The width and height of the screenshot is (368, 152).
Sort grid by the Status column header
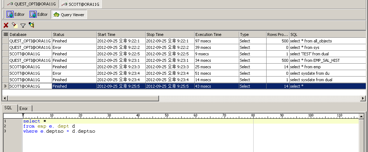click(74, 34)
